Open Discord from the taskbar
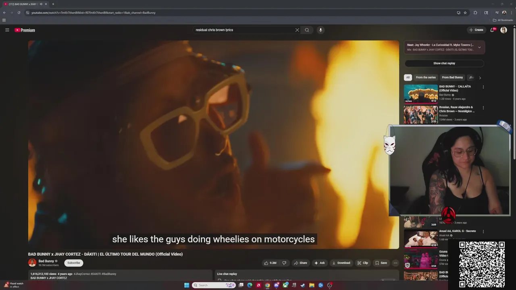 [x=277, y=285]
